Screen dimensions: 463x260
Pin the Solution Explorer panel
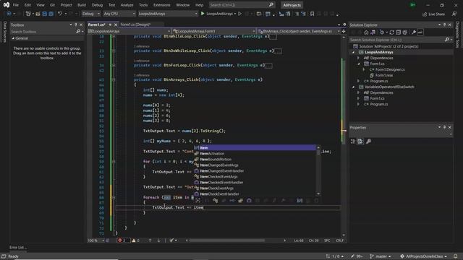444,25
